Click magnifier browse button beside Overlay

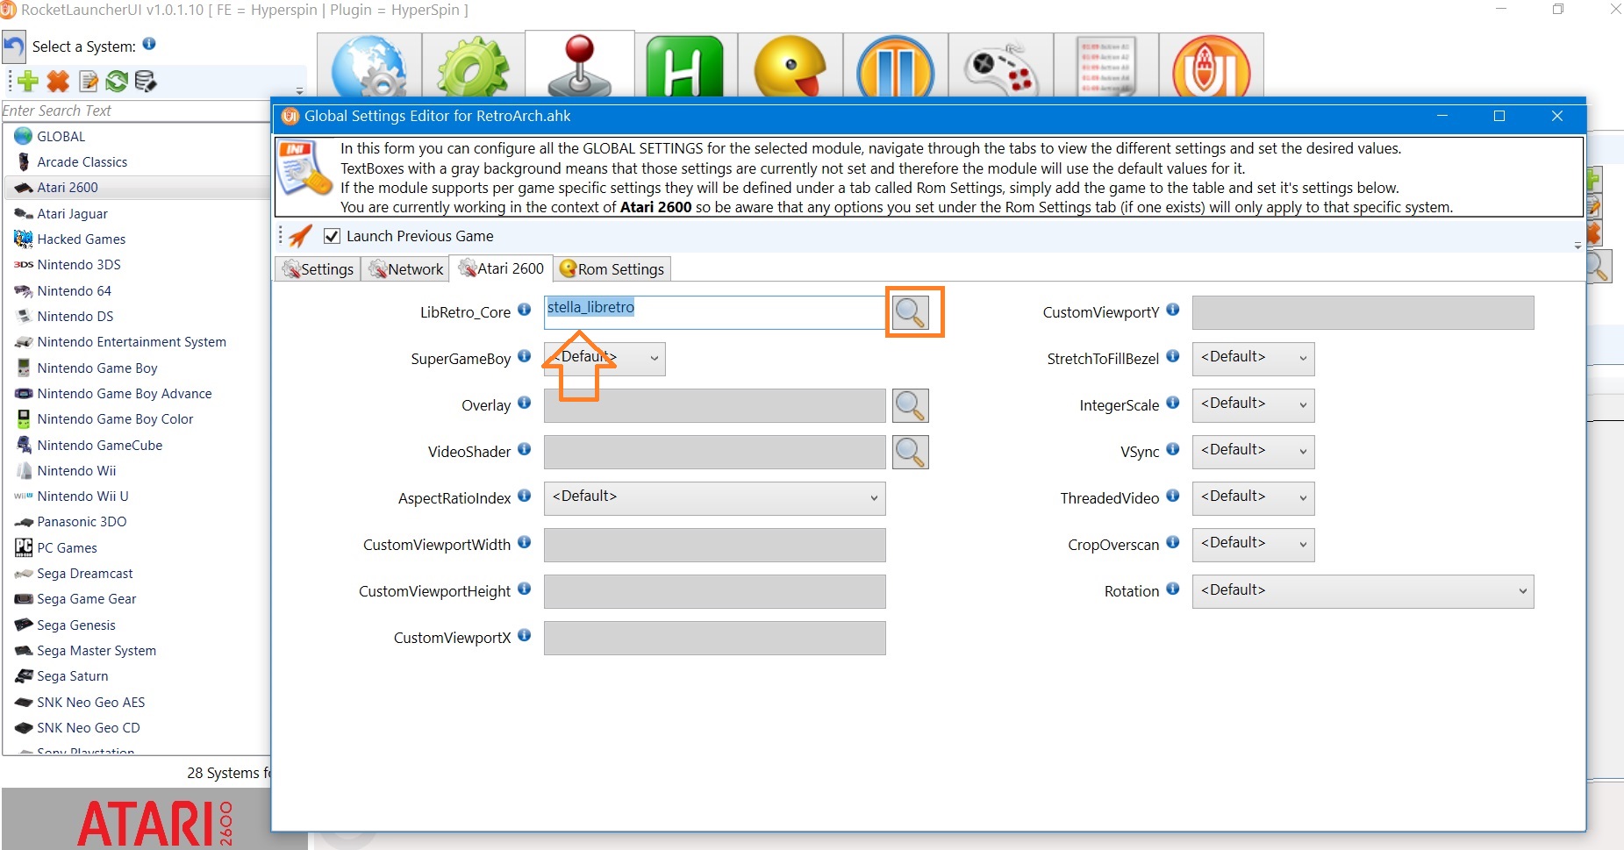[x=911, y=405]
